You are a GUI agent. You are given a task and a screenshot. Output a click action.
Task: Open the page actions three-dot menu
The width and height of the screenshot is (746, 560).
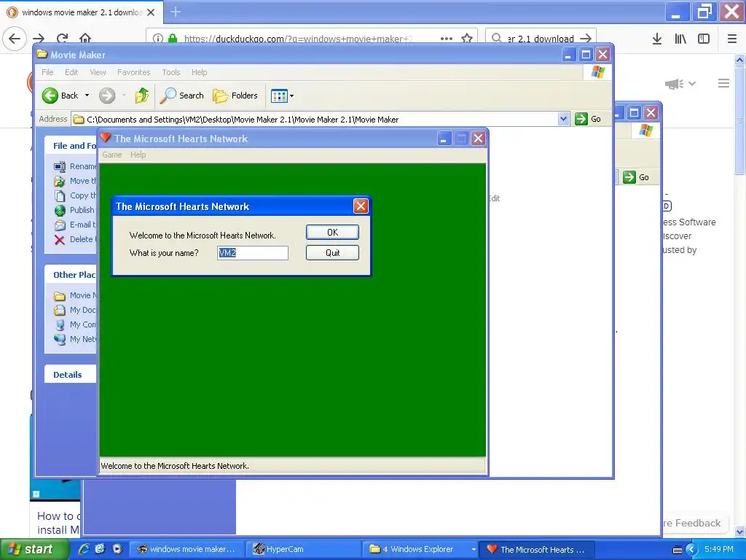click(447, 38)
